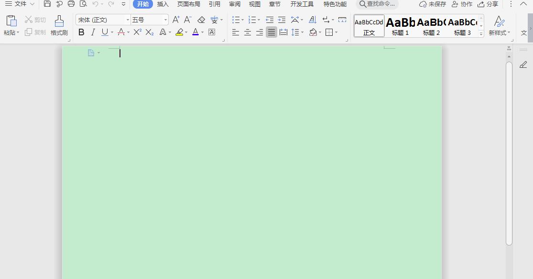
Task: Open the numbering list dropdown arrow
Action: click(x=259, y=20)
